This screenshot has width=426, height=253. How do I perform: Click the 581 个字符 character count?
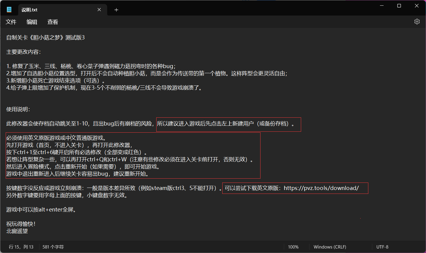[53, 247]
